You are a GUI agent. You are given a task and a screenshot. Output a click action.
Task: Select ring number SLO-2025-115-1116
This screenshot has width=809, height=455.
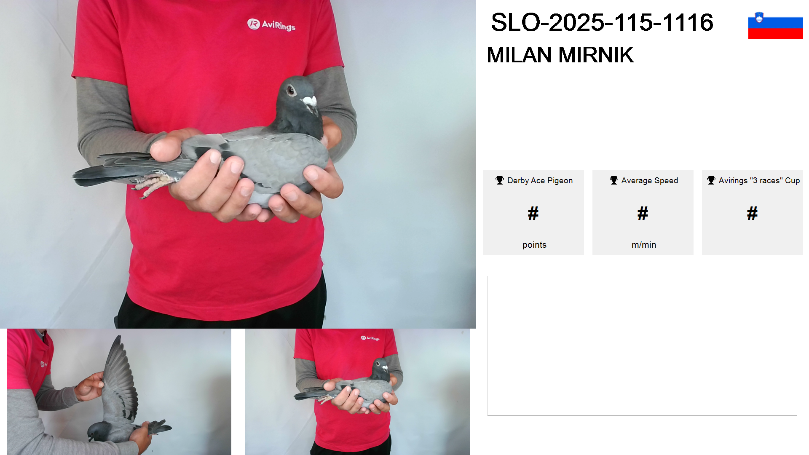602,22
